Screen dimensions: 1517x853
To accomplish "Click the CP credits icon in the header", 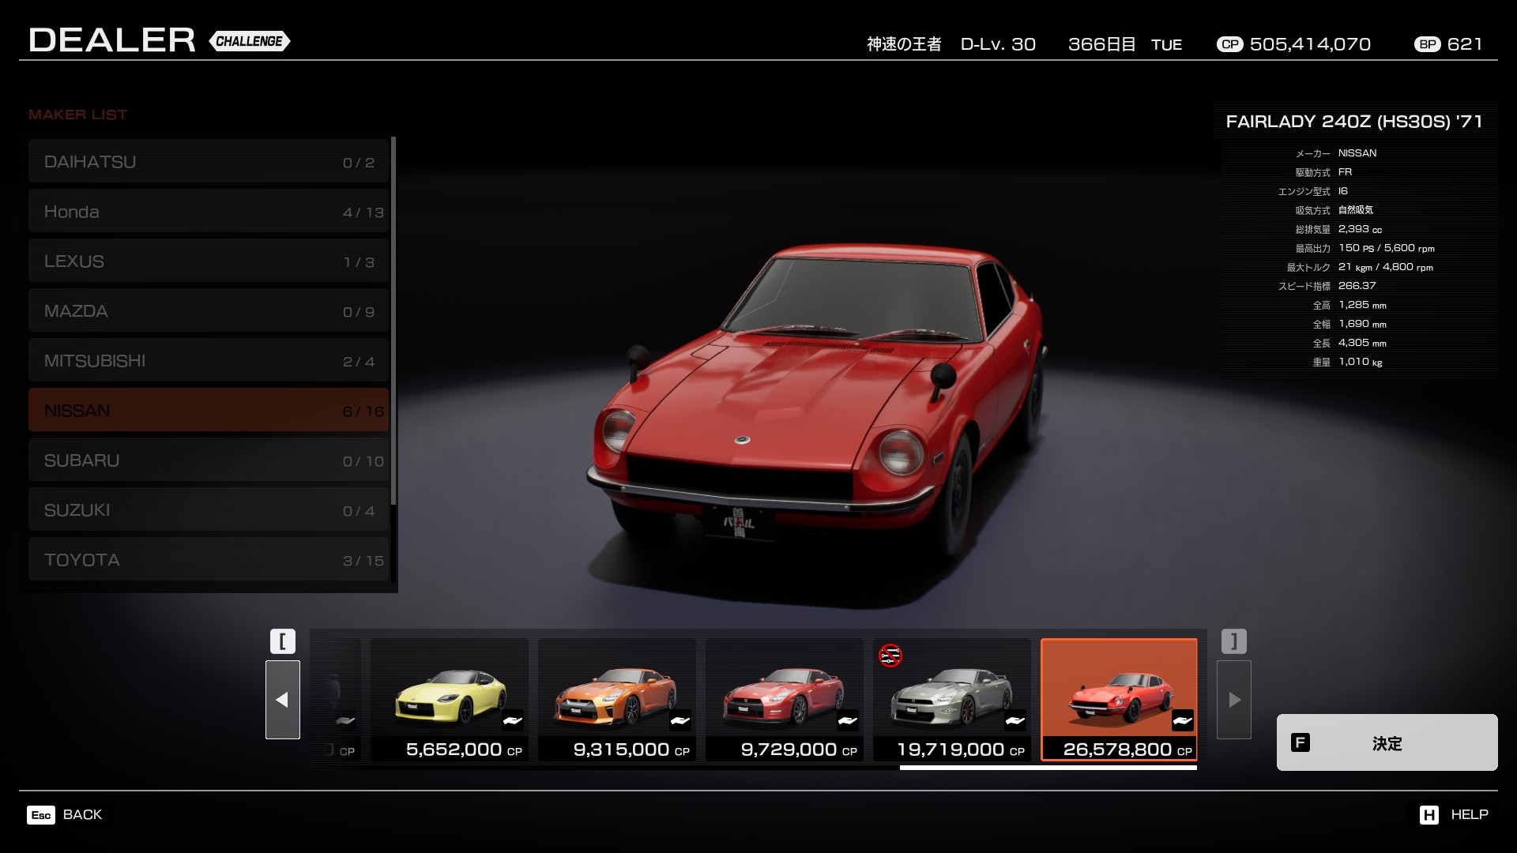I will [x=1229, y=44].
